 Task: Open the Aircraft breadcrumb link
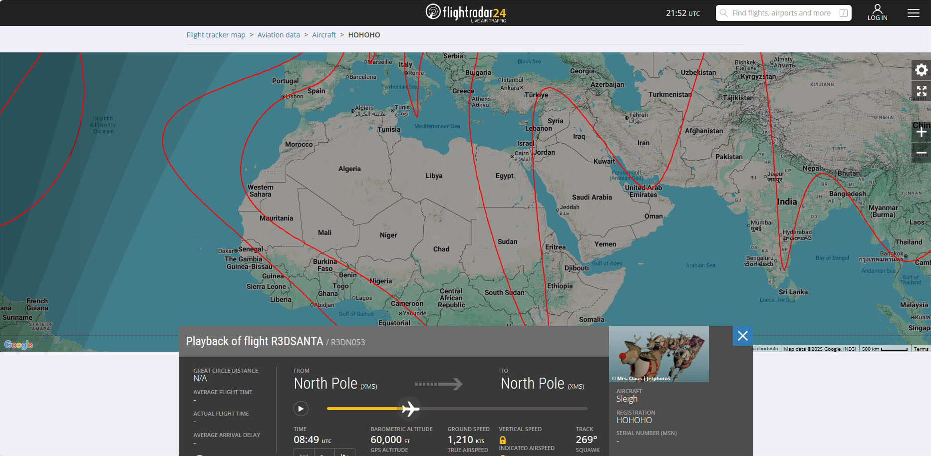(x=324, y=35)
